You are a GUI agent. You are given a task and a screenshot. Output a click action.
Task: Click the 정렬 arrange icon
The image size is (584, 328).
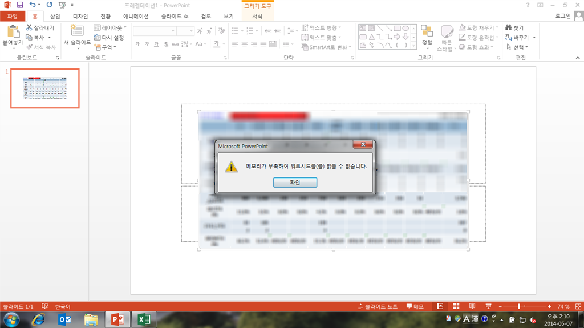coord(427,36)
